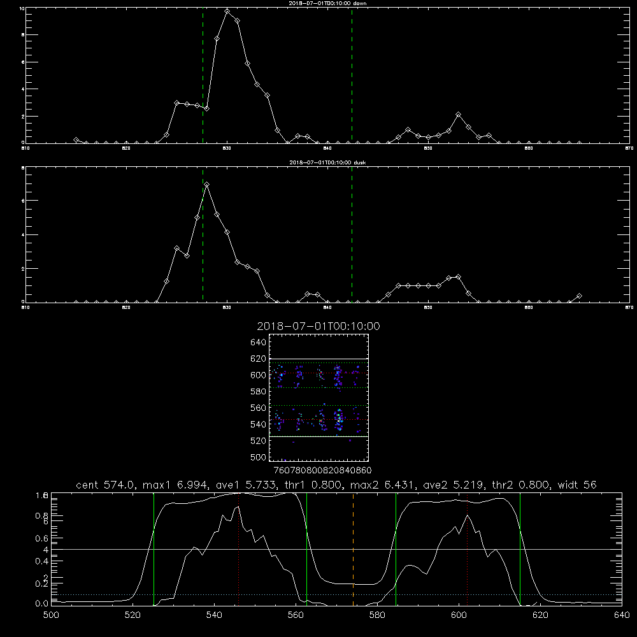Select the 'thr1 0.800' value
This screenshot has height=637, width=637.
point(313,485)
